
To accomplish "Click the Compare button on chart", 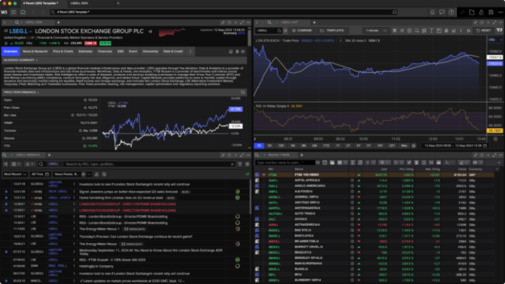I will 302,30.
